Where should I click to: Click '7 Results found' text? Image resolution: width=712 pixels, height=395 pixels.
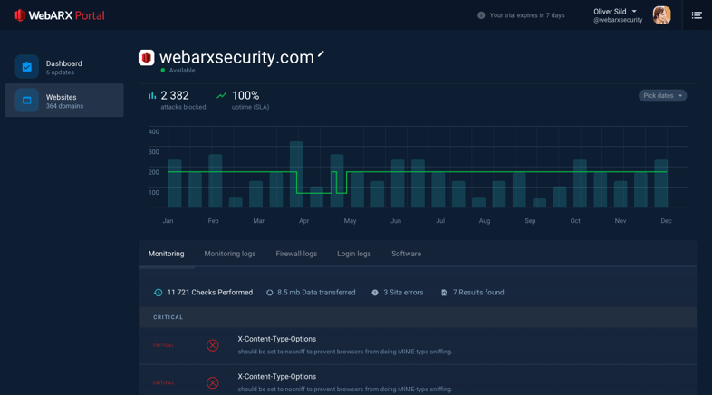[x=478, y=293]
